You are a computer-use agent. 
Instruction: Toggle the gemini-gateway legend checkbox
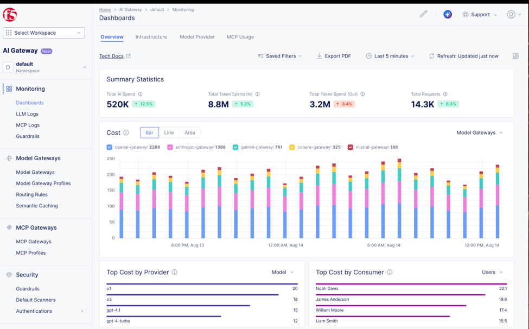[x=235, y=147]
